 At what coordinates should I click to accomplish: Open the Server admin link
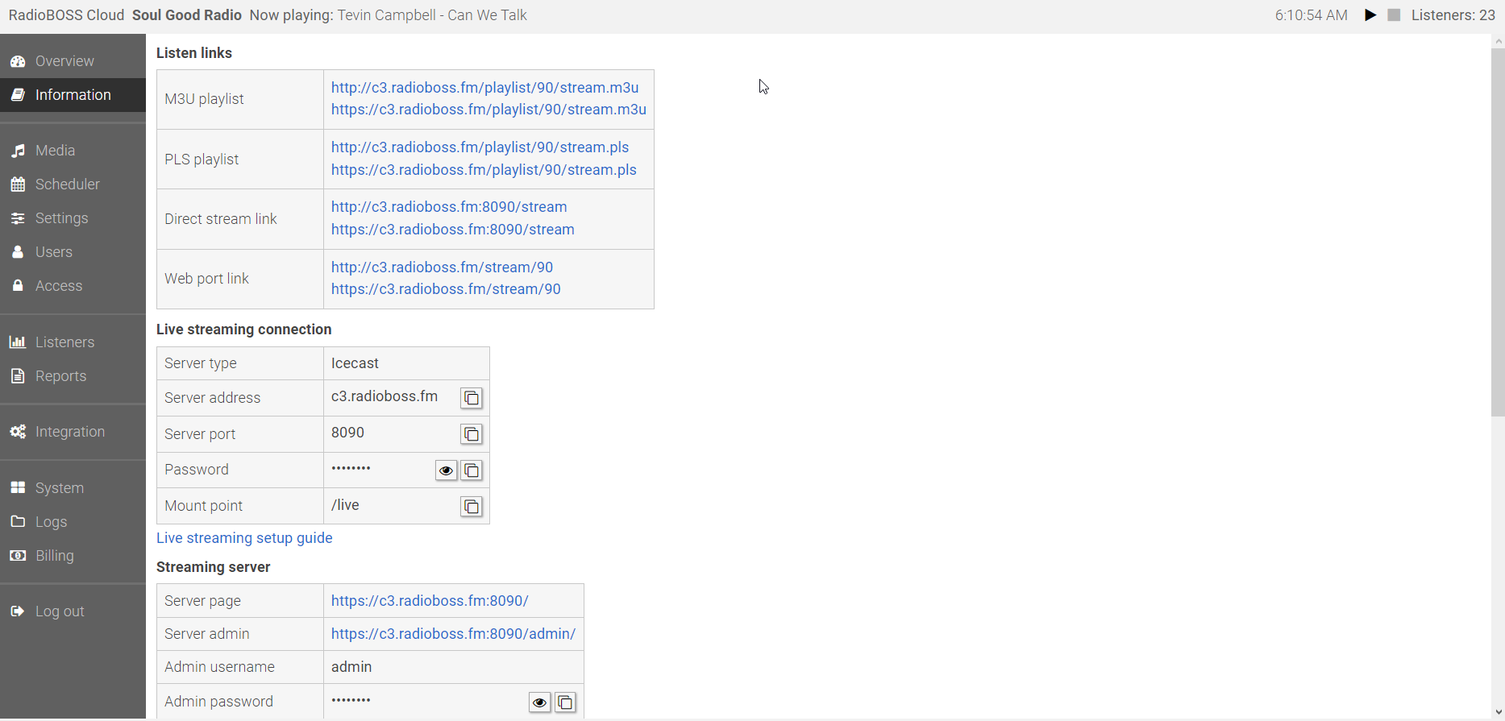[453, 634]
